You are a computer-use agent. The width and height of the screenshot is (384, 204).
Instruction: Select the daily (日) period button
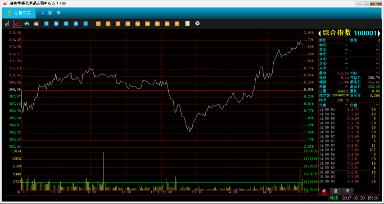[x=46, y=24]
